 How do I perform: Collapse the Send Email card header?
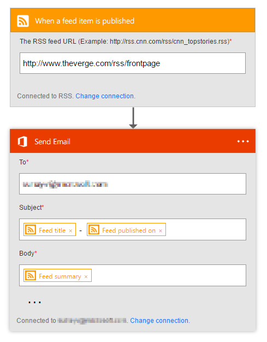click(x=133, y=141)
